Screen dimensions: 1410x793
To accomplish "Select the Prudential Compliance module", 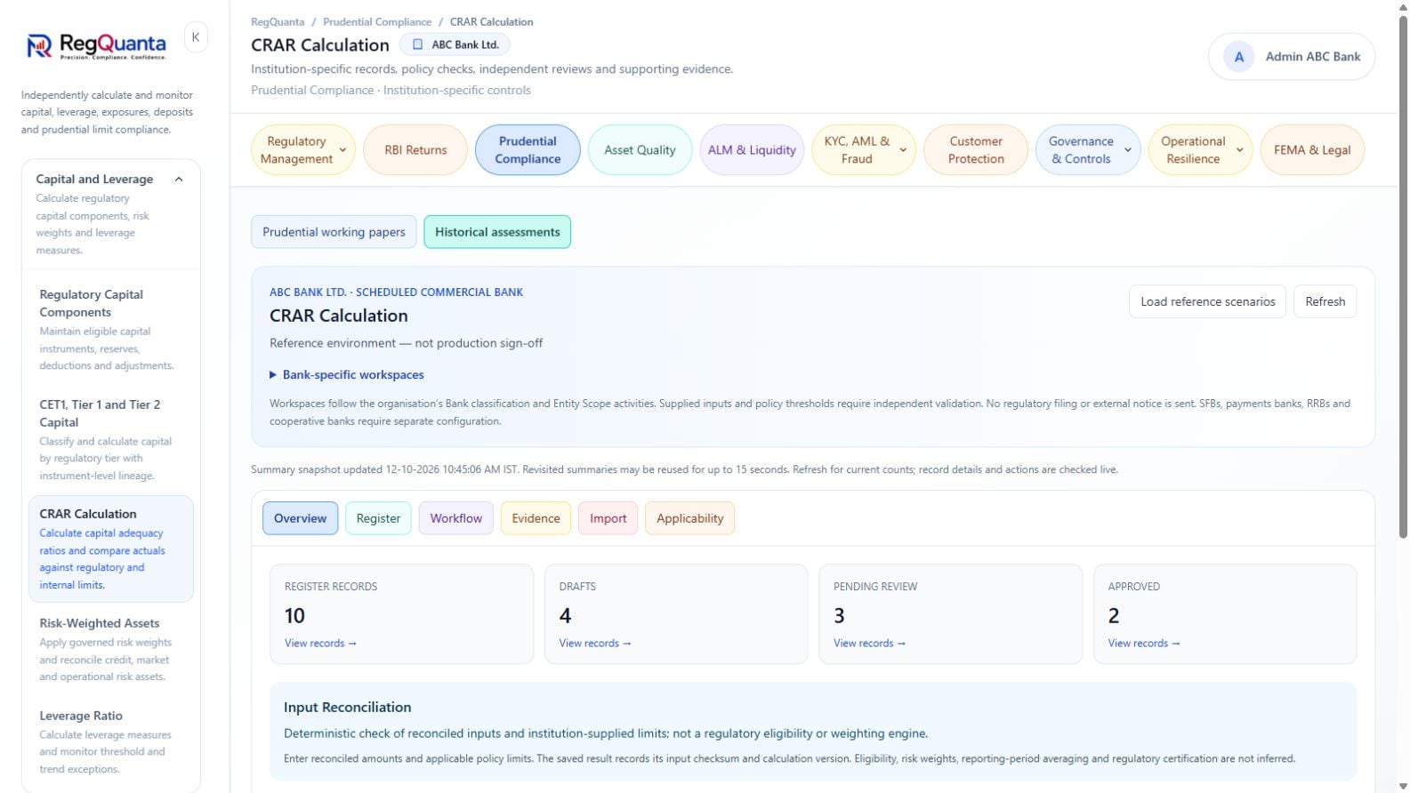I will tap(528, 150).
